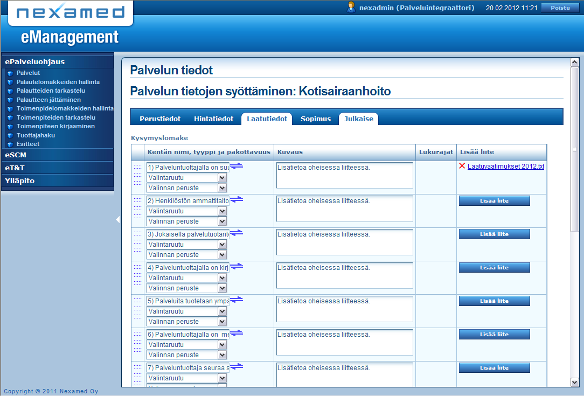Click the blue arrows icon beside field 1
Image resolution: width=584 pixels, height=396 pixels.
pyautogui.click(x=237, y=166)
